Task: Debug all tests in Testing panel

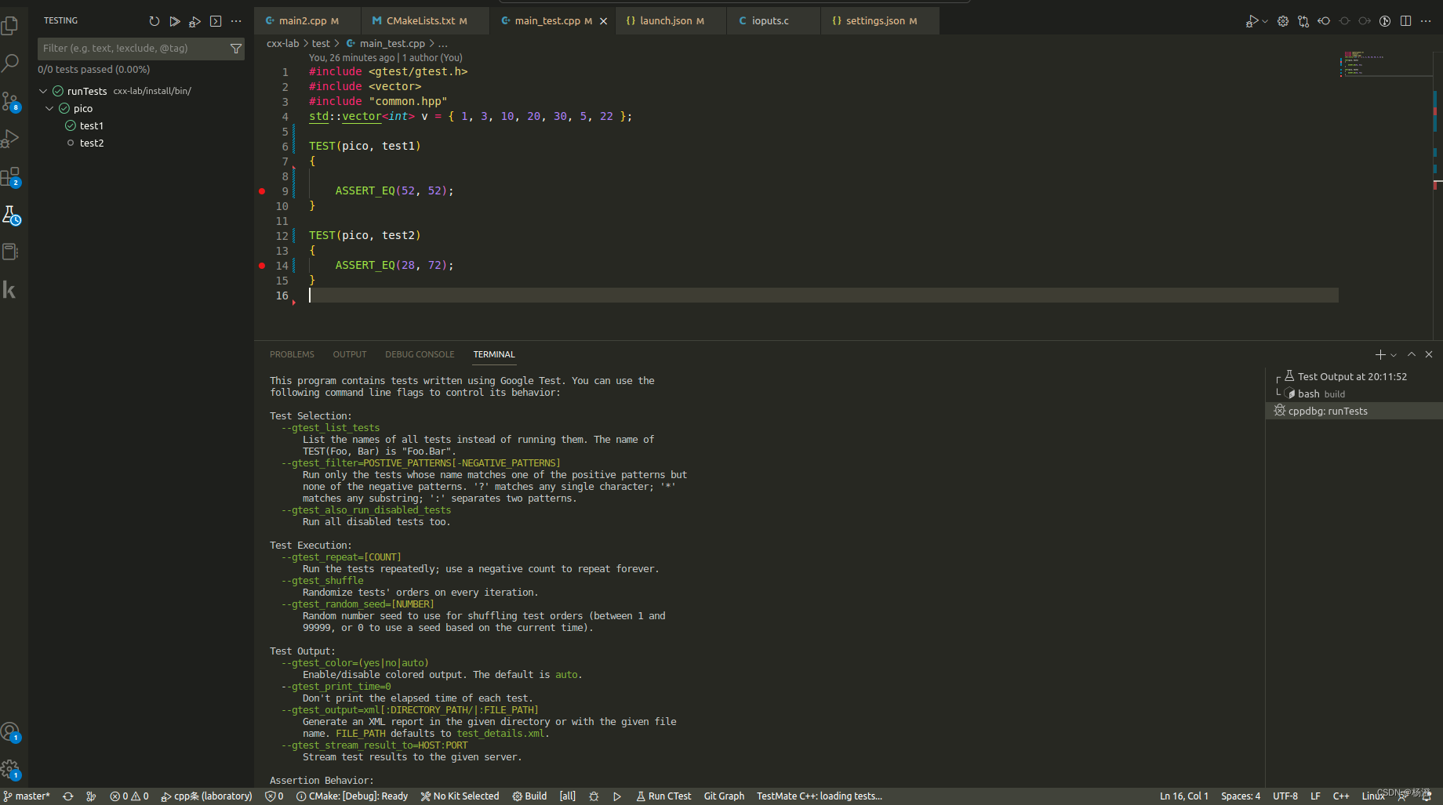Action: (x=195, y=21)
